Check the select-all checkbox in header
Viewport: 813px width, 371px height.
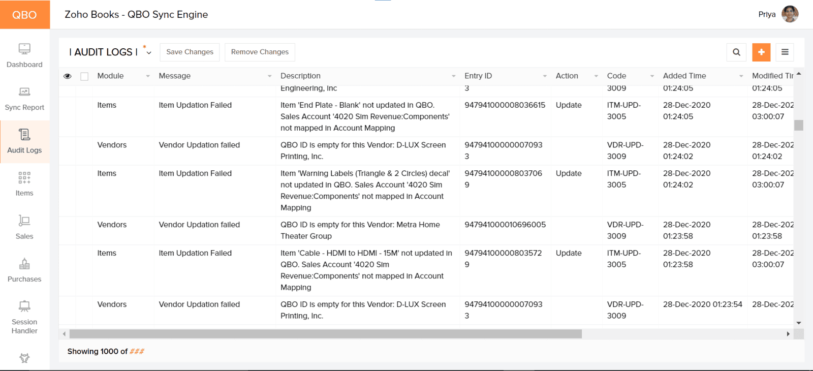(x=84, y=76)
